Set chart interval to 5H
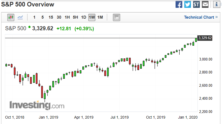 point(75,18)
